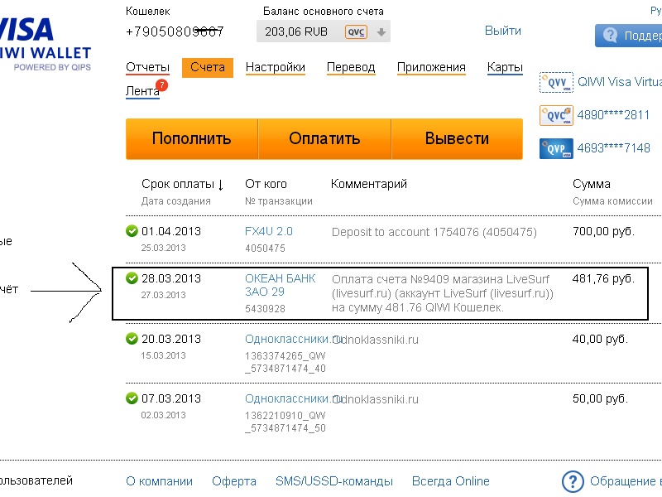The image size is (662, 497).
Task: Open the Приложения tab
Action: pos(431,67)
